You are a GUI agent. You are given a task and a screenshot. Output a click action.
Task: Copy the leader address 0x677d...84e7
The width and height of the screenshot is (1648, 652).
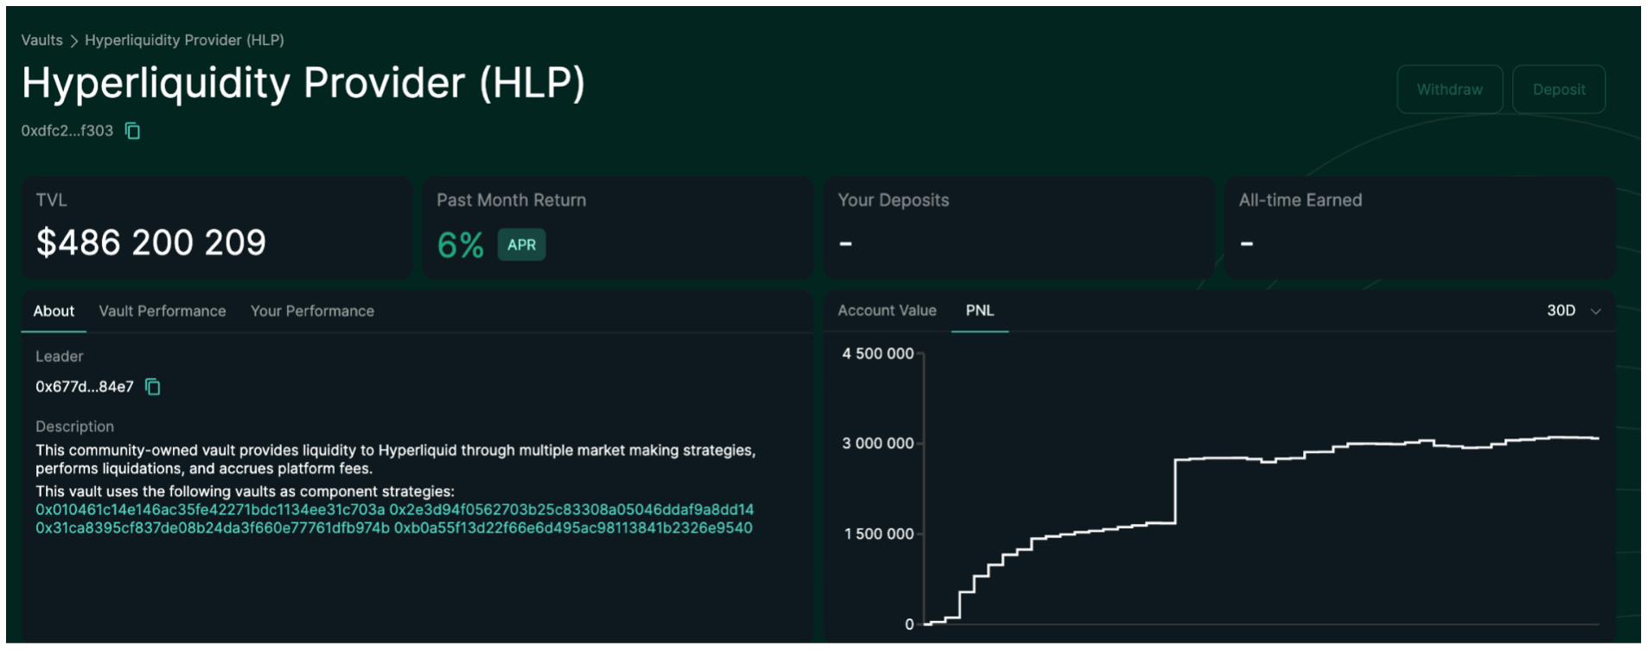click(x=153, y=387)
